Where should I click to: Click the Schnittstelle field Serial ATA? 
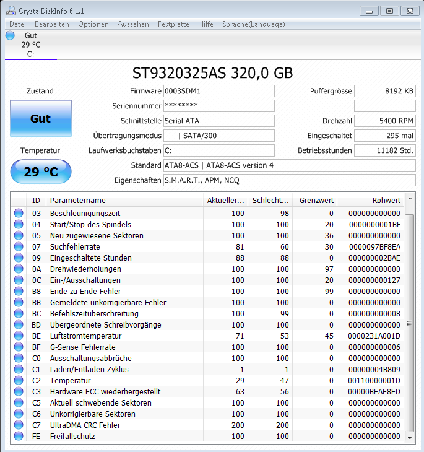coord(219,121)
